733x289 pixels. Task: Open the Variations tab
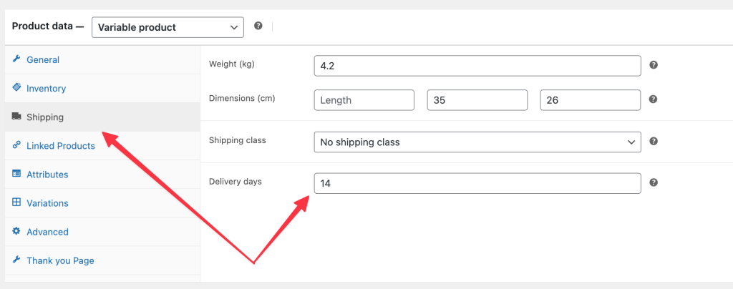[x=47, y=203]
